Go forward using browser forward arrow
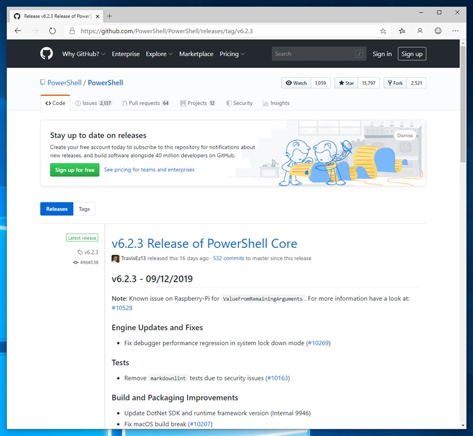Screen dimensions: 473x436 (x=35, y=31)
